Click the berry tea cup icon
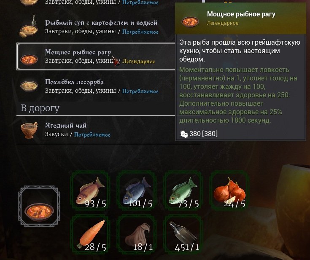This screenshot has height=260, width=310. pyautogui.click(x=29, y=130)
